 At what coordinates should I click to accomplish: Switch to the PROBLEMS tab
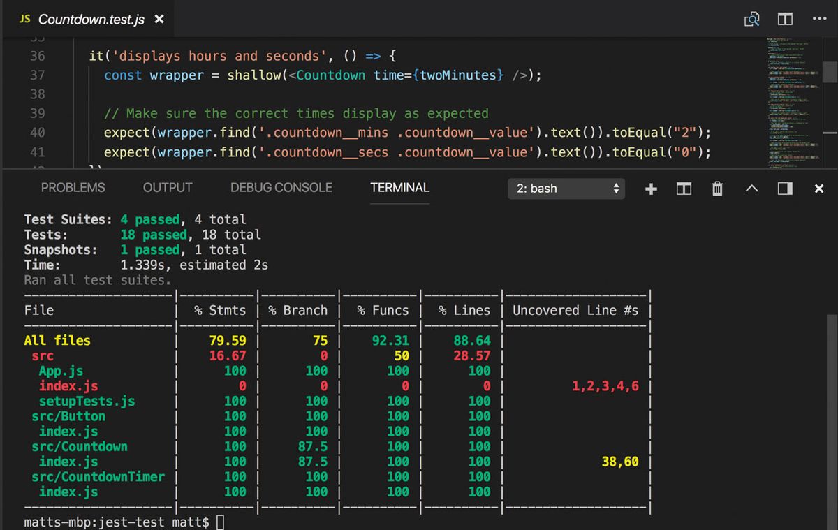[73, 187]
